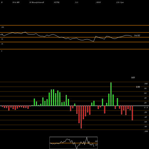Select the ')IDSY' ticker label
149x149 pixels.
(x=98, y=2)
